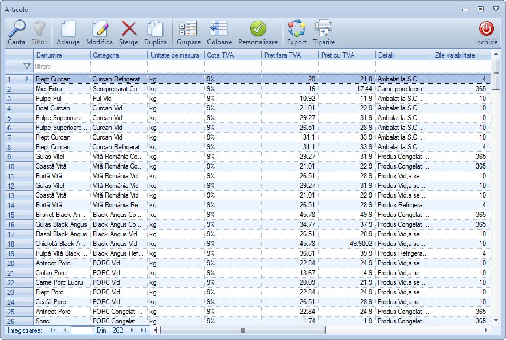This screenshot has height=340, width=506.
Task: Jump to first record in navigator
Action: [x=53, y=330]
